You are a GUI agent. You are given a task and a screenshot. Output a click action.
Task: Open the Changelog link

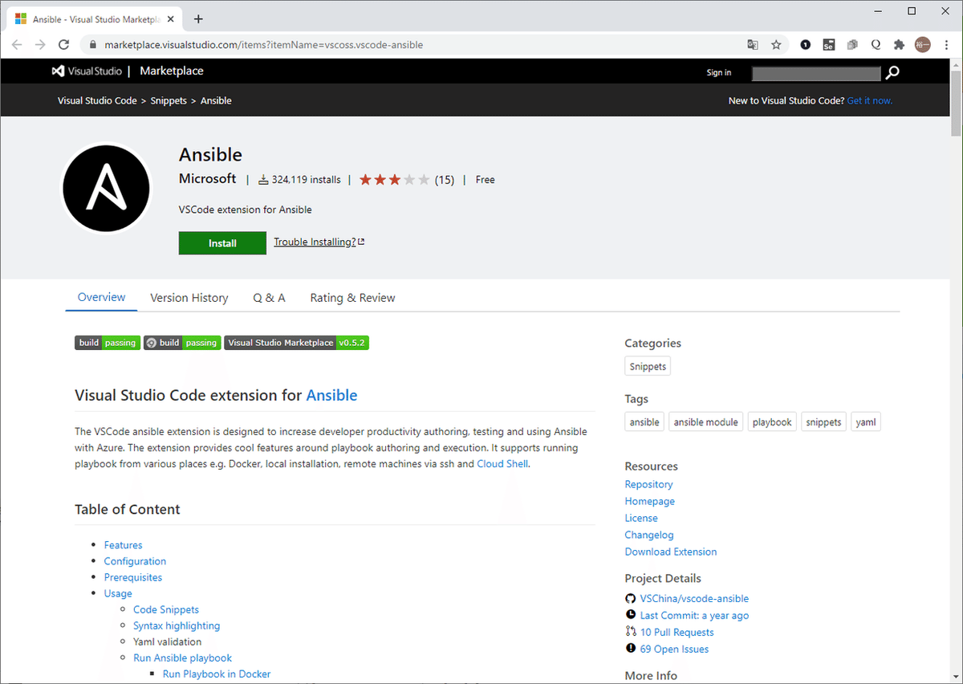[649, 535]
